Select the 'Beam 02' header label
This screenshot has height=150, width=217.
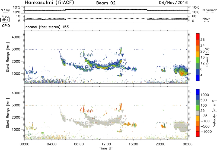point(106,3)
